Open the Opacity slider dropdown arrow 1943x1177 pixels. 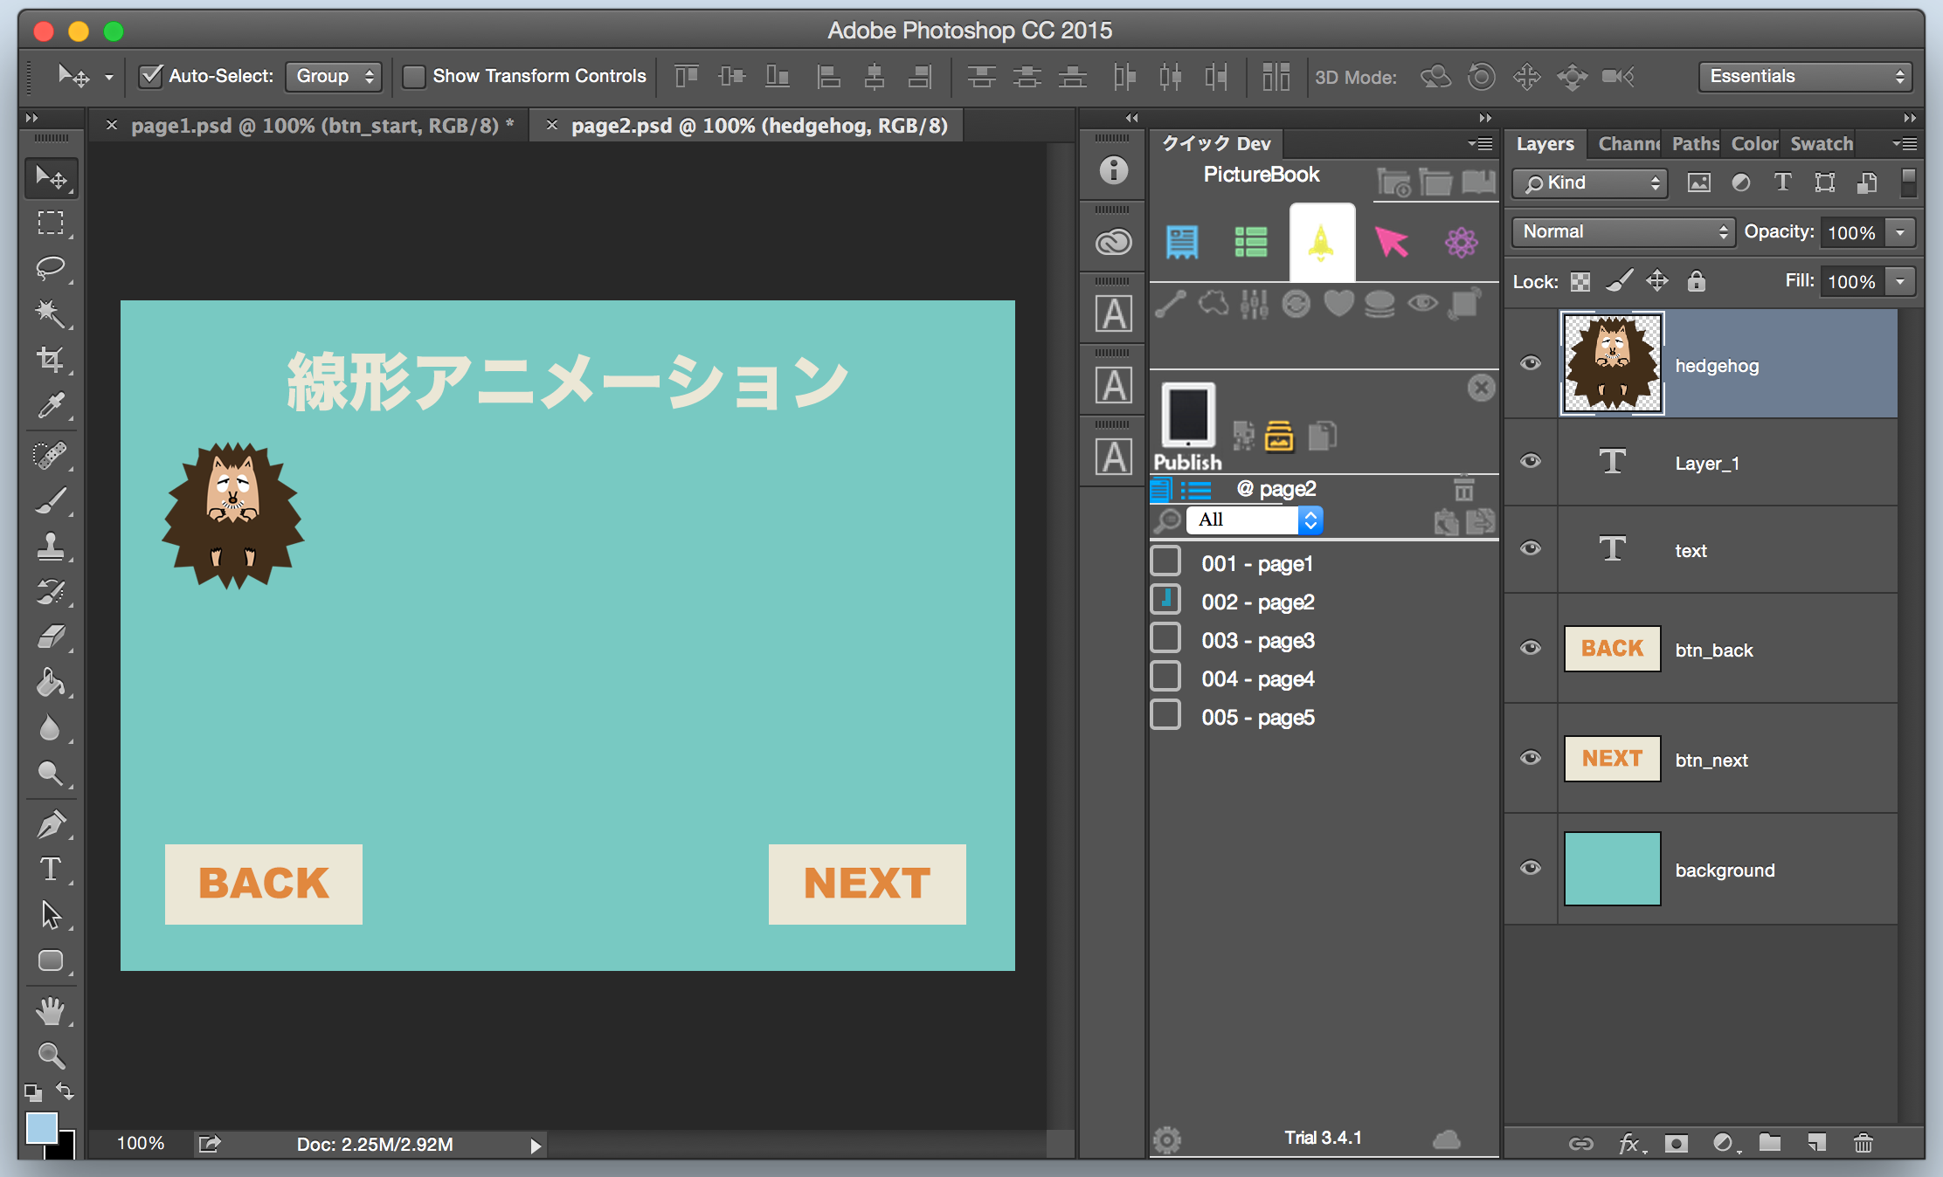pyautogui.click(x=1900, y=232)
